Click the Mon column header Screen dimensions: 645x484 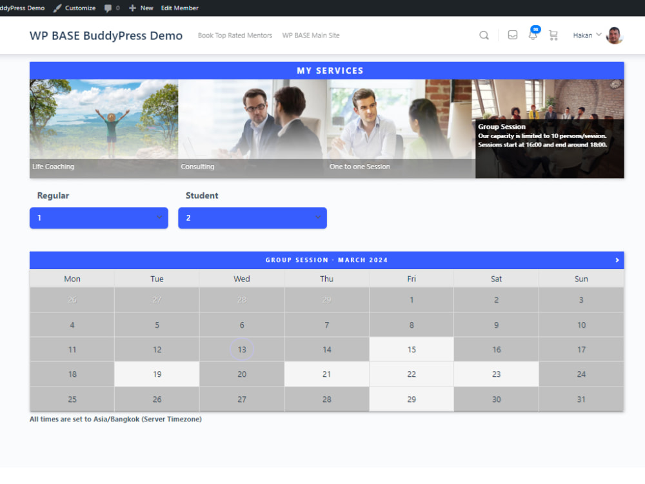(72, 279)
